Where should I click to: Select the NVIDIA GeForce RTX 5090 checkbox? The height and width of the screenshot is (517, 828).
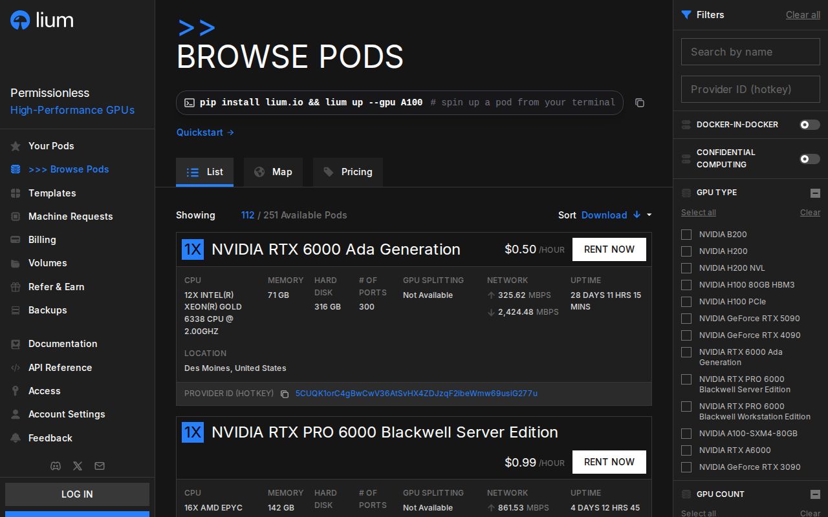coord(686,319)
